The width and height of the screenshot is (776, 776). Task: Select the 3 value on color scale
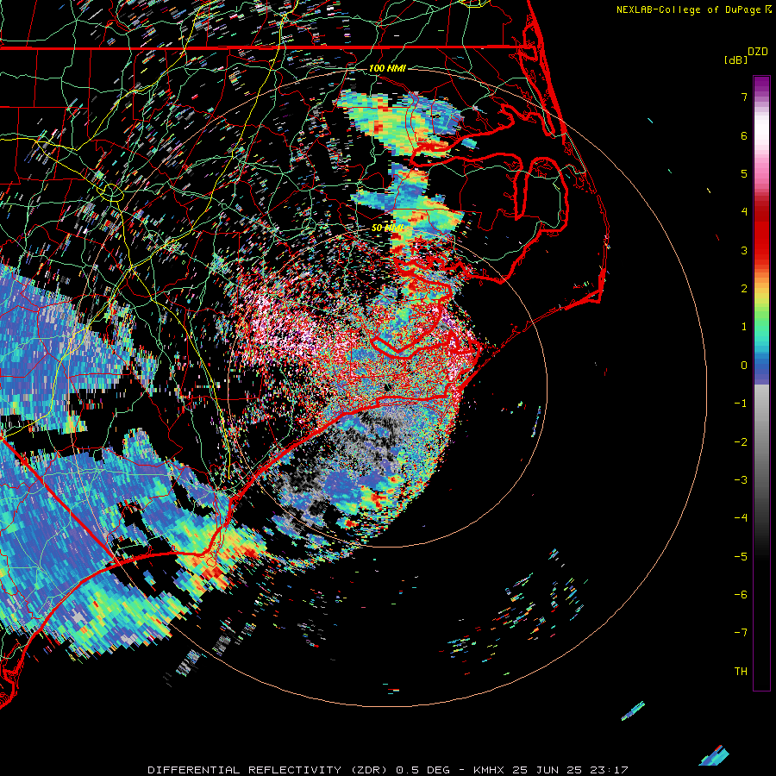click(x=744, y=250)
